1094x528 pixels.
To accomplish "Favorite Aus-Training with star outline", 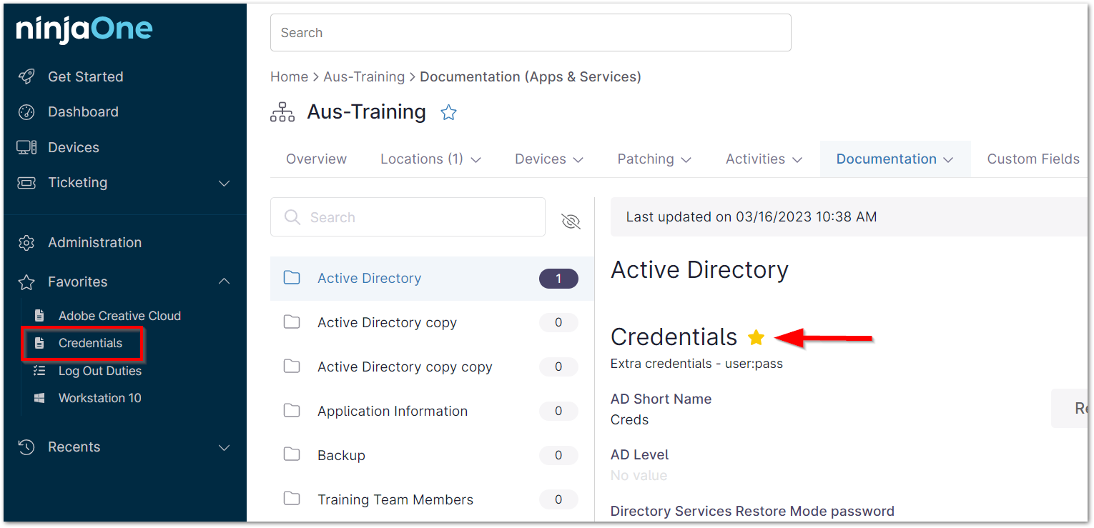I will pos(448,112).
